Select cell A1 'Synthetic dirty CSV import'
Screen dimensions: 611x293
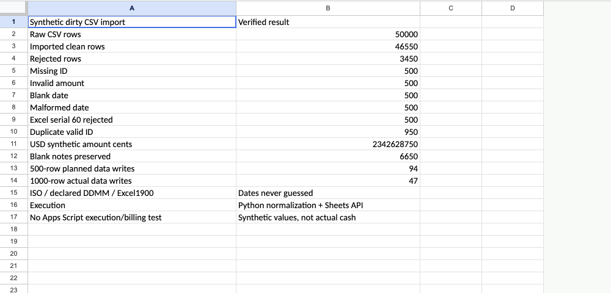click(132, 22)
